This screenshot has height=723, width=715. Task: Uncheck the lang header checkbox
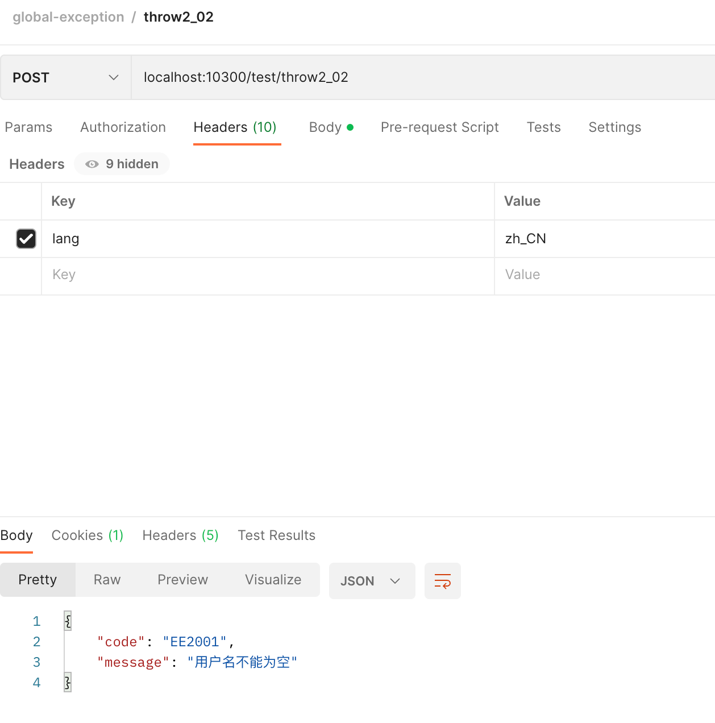pyautogui.click(x=26, y=239)
